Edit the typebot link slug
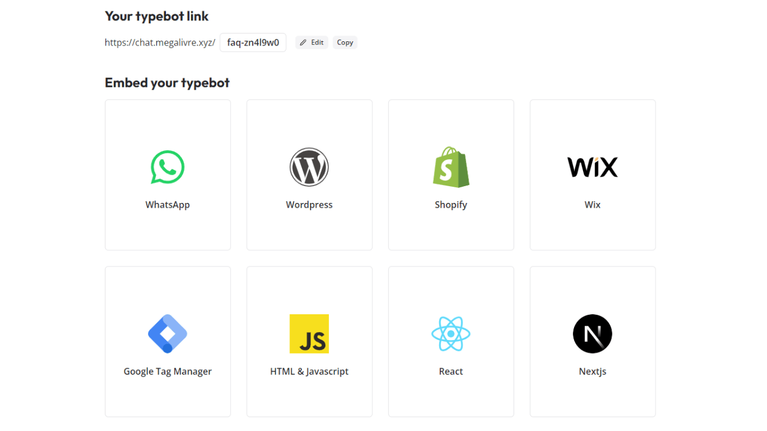Image resolution: width=767 pixels, height=431 pixels. [x=312, y=43]
